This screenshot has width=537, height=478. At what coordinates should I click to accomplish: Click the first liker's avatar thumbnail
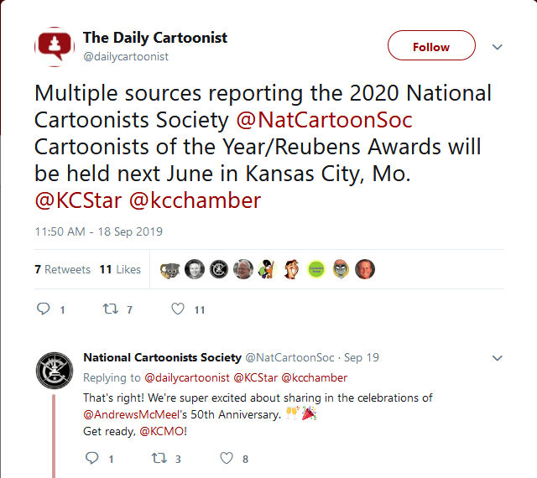[x=170, y=269]
